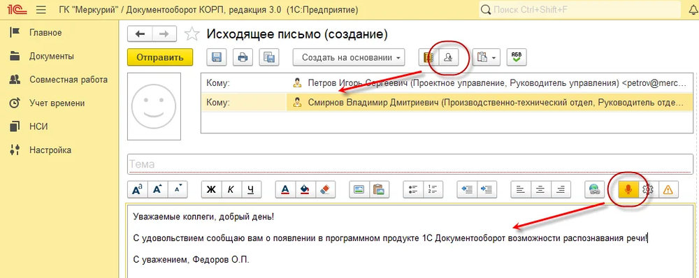Insert a hyperlink with the globe icon
This screenshot has height=278, width=699.
coord(595,189)
